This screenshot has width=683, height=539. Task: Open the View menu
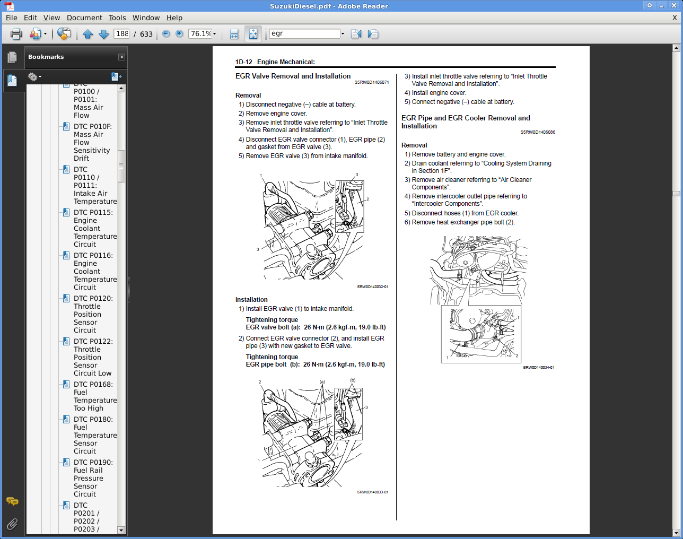[51, 18]
